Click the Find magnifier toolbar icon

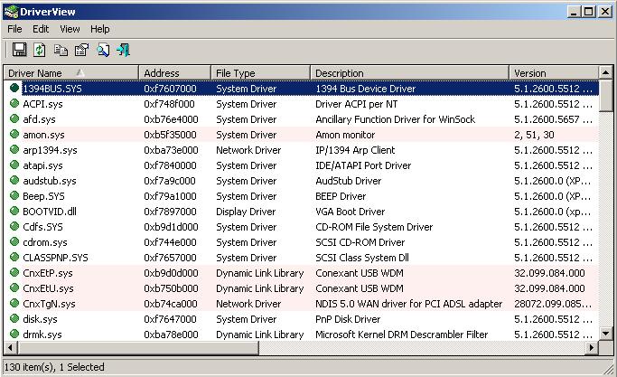(103, 50)
